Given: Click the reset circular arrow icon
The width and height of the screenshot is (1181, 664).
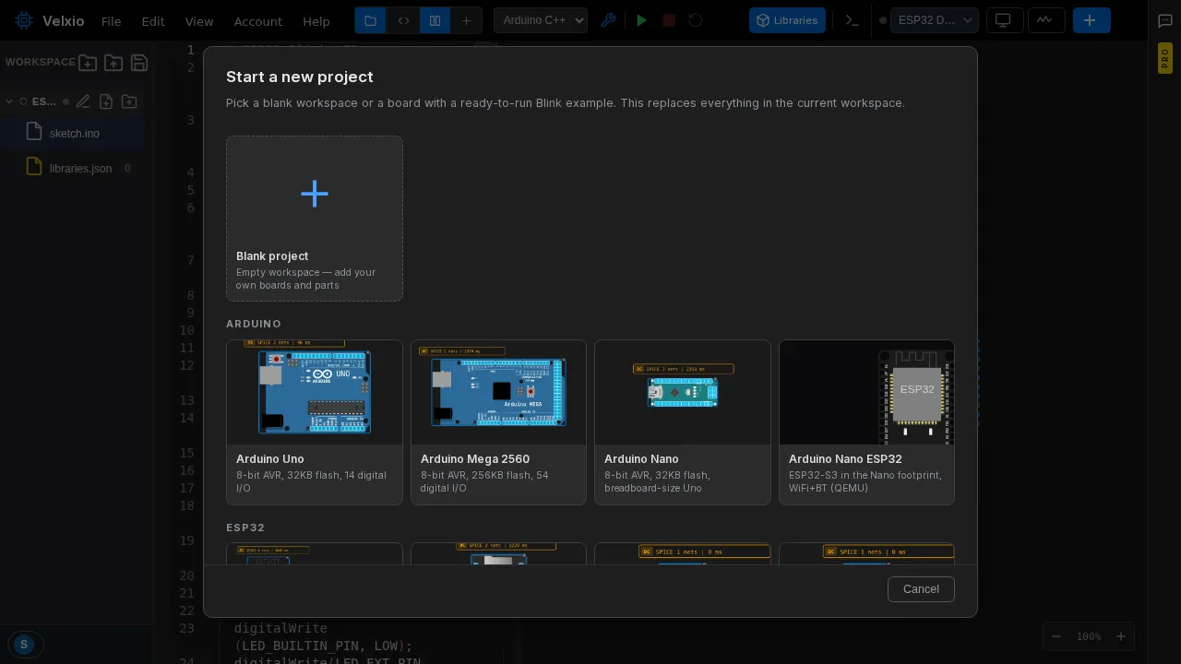Looking at the screenshot, I should (x=697, y=20).
